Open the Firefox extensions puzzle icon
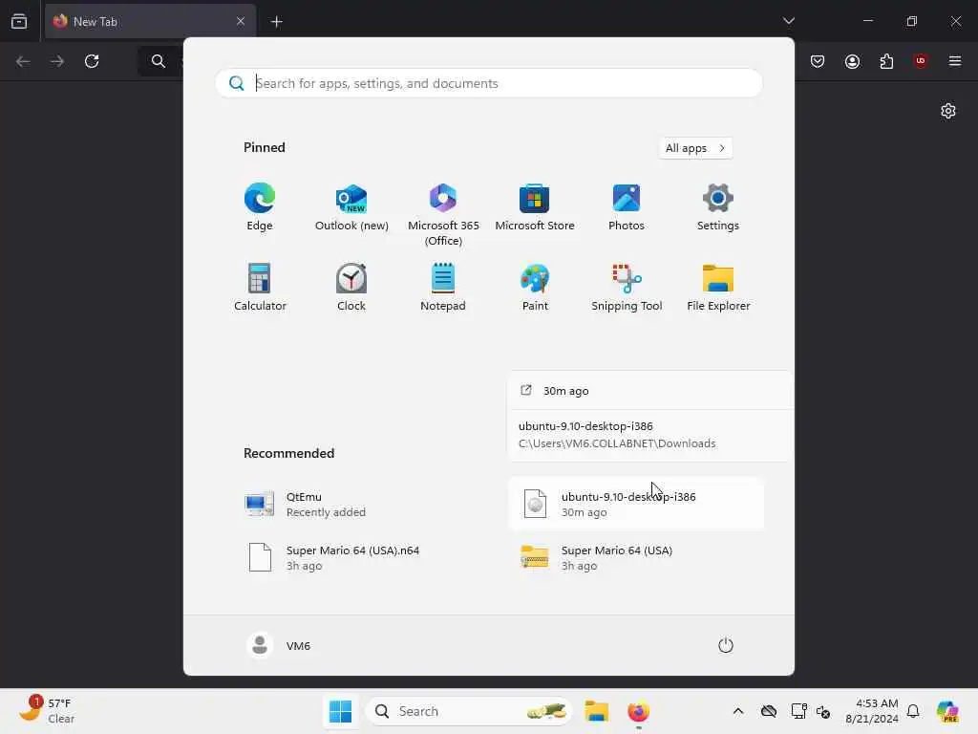This screenshot has height=734, width=978. [x=886, y=61]
